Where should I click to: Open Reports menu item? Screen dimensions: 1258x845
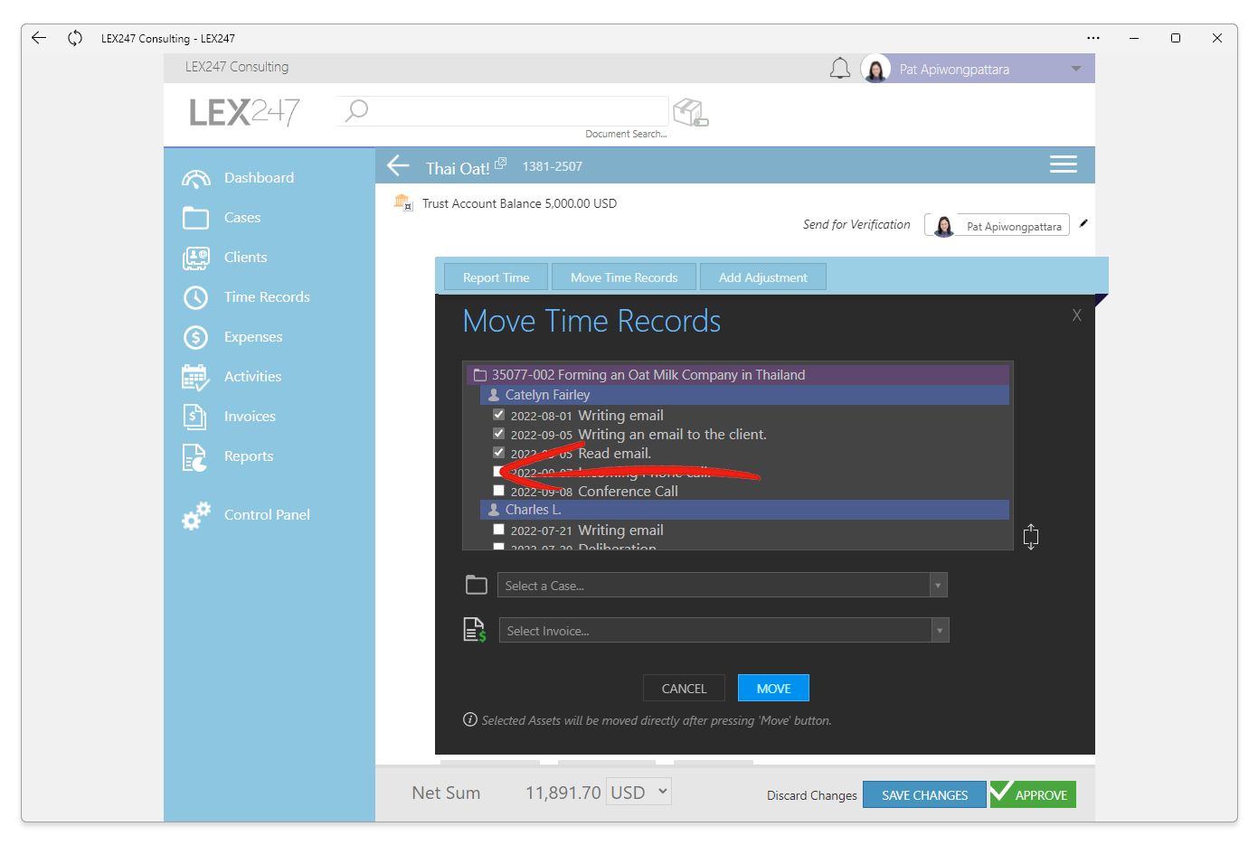[249, 456]
